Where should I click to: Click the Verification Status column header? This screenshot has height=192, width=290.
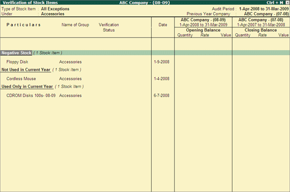[109, 27]
